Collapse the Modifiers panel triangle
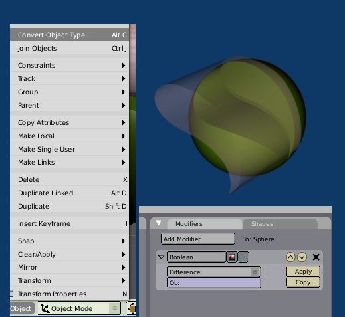The width and height of the screenshot is (345, 317). pyautogui.click(x=158, y=223)
